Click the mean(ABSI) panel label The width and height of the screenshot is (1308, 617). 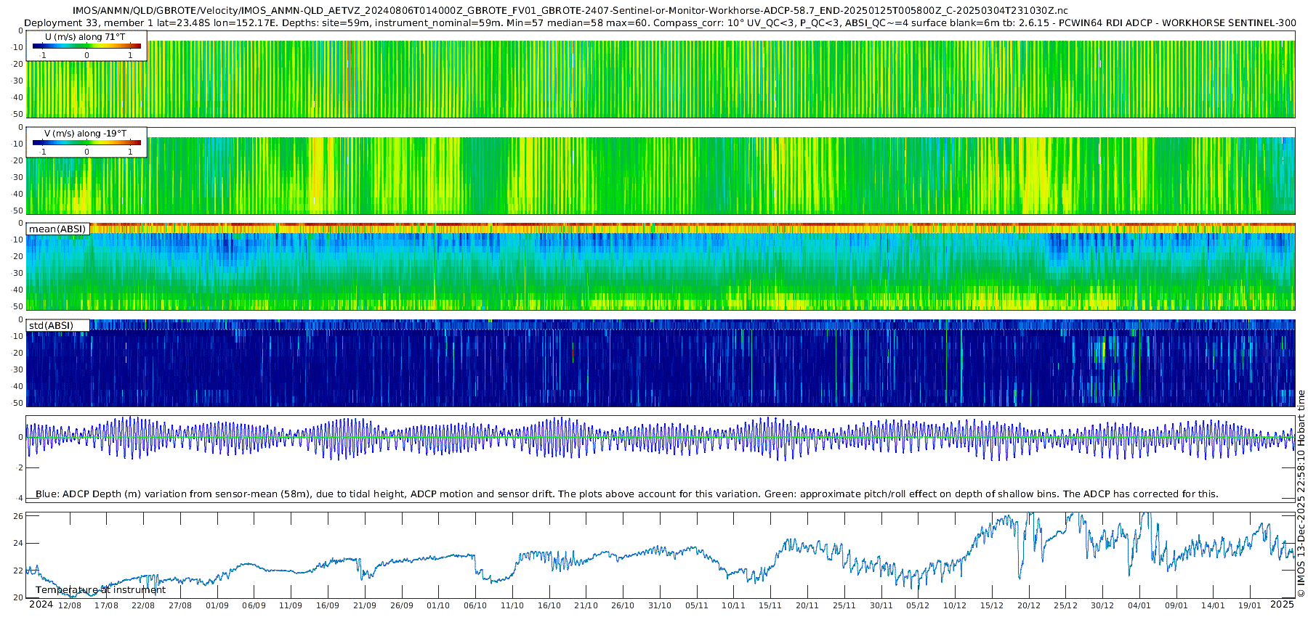point(57,229)
